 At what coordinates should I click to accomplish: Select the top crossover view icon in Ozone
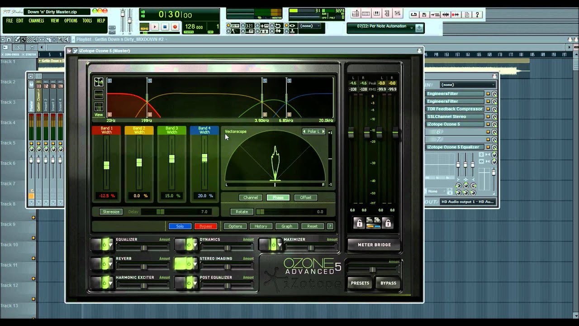click(x=99, y=82)
